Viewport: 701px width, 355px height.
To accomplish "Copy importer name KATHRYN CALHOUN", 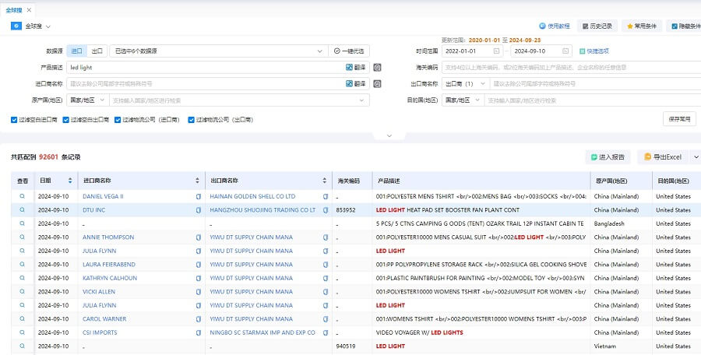I will (x=199, y=278).
